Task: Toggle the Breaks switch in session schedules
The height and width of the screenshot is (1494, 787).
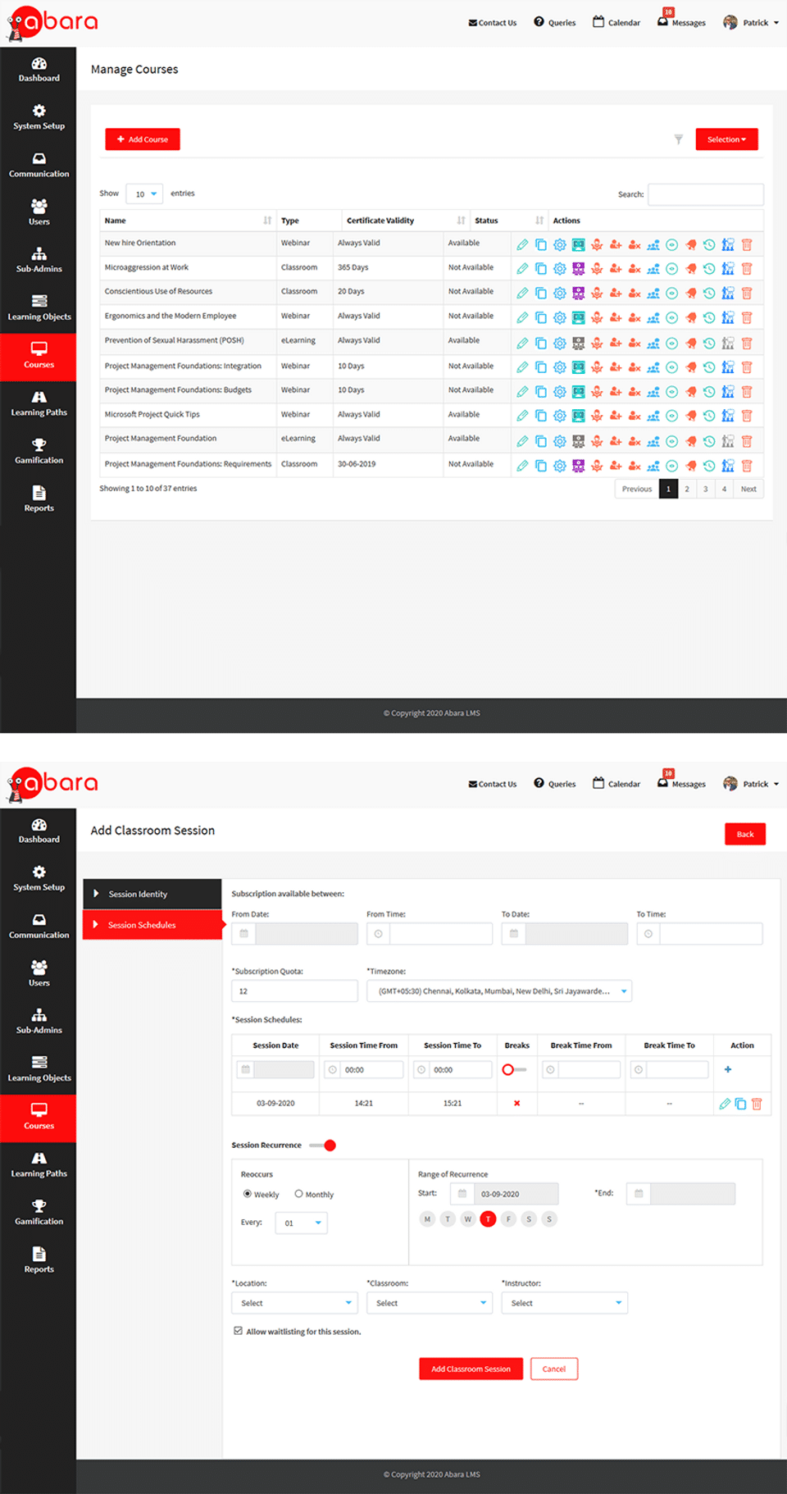Action: (514, 1069)
